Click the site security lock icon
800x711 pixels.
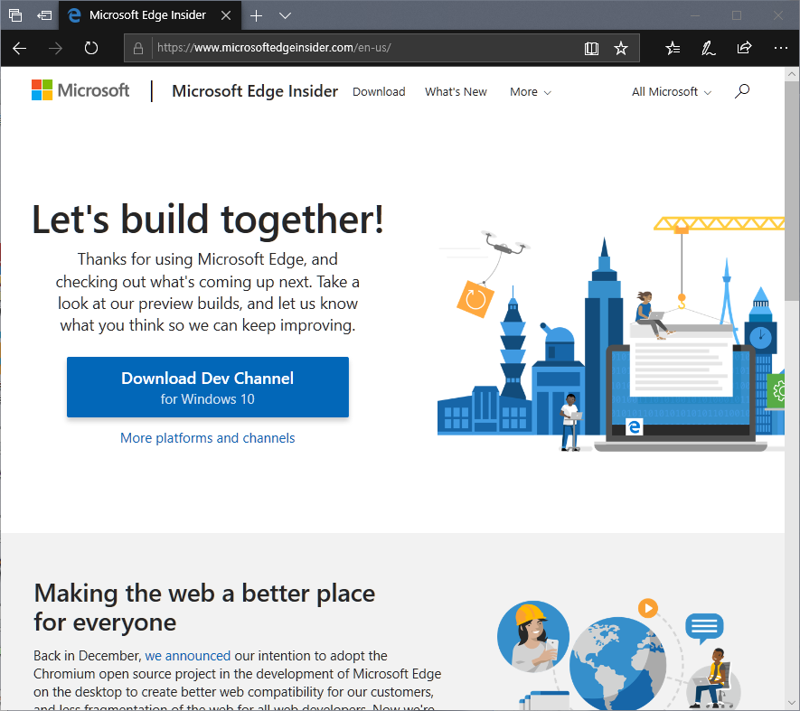(137, 49)
